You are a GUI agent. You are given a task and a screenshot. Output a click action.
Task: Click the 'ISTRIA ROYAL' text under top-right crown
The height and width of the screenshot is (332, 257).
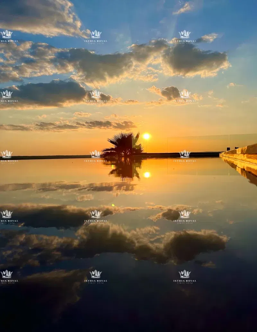click(x=185, y=41)
